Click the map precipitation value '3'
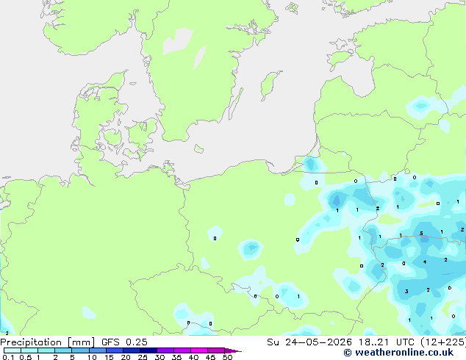The width and height of the screenshot is (466, 360). pyautogui.click(x=406, y=292)
